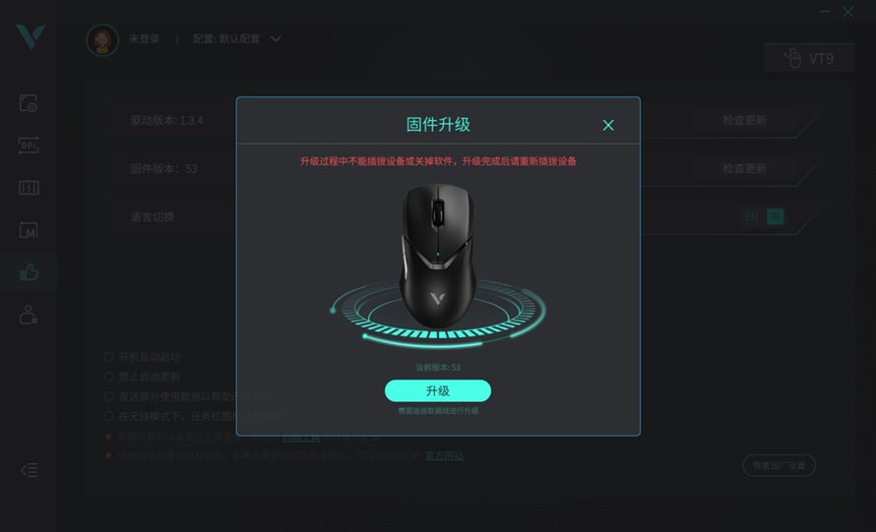Enable 开机自动启动 radio option
The image size is (876, 532).
(109, 357)
